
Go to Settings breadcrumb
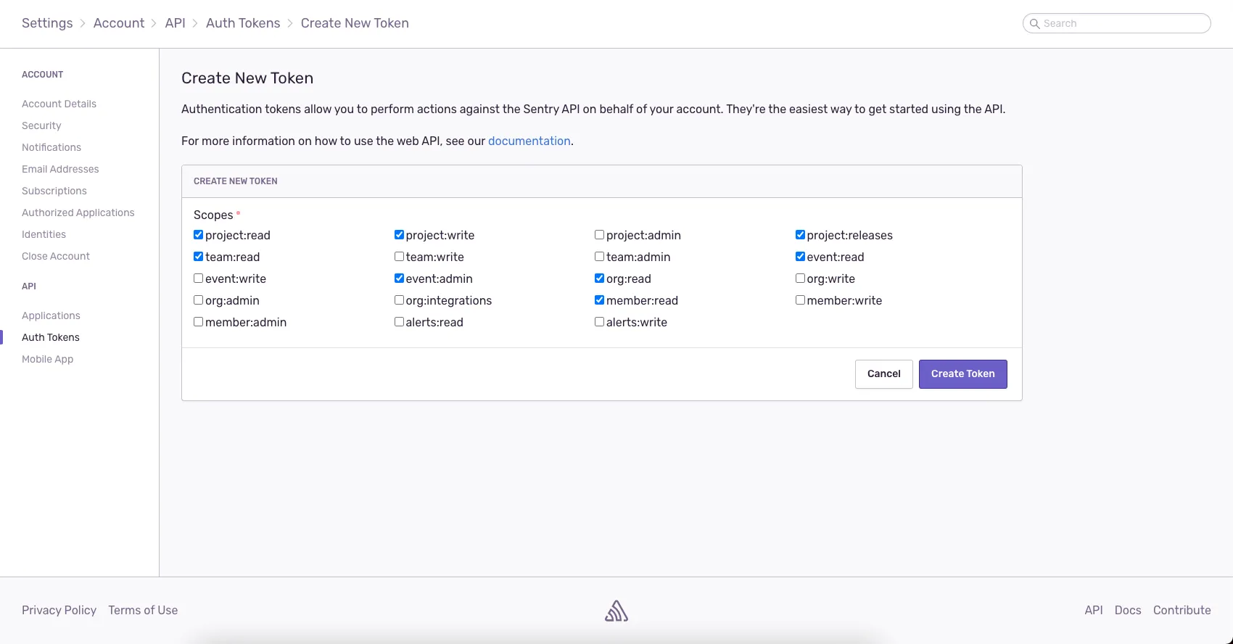(x=47, y=23)
